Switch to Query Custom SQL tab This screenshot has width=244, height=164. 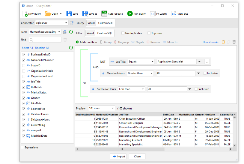tap(106, 23)
